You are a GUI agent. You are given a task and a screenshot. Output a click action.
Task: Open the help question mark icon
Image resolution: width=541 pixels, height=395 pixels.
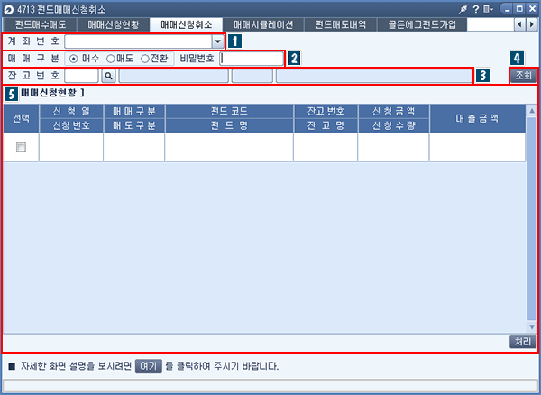click(476, 9)
